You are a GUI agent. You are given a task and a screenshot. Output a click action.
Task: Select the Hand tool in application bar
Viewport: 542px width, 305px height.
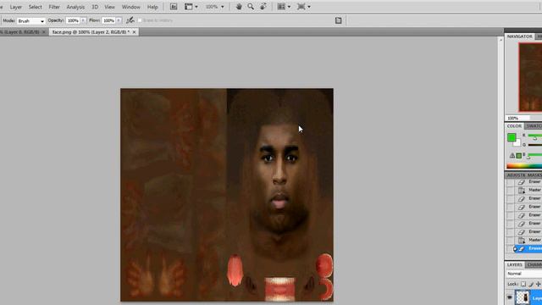coord(239,7)
